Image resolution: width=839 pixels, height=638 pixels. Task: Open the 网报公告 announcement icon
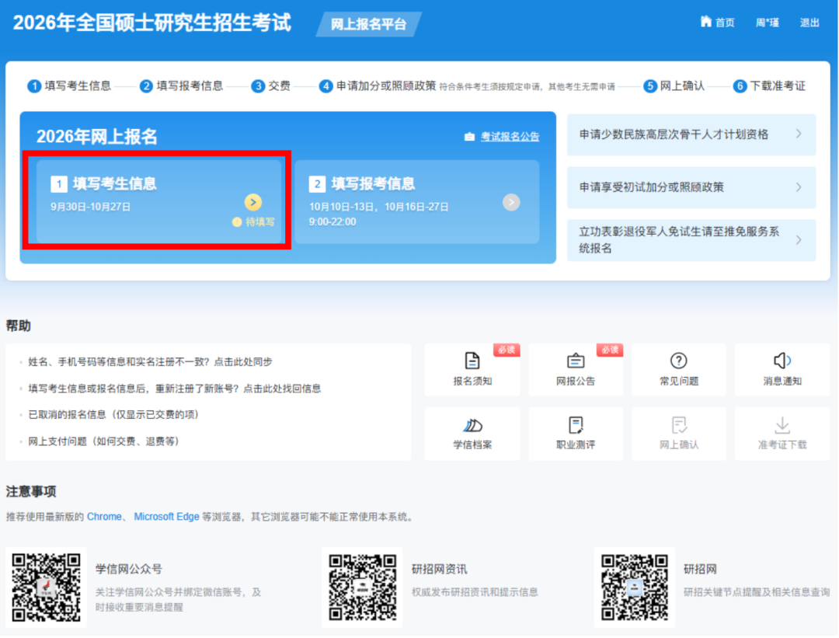(575, 369)
